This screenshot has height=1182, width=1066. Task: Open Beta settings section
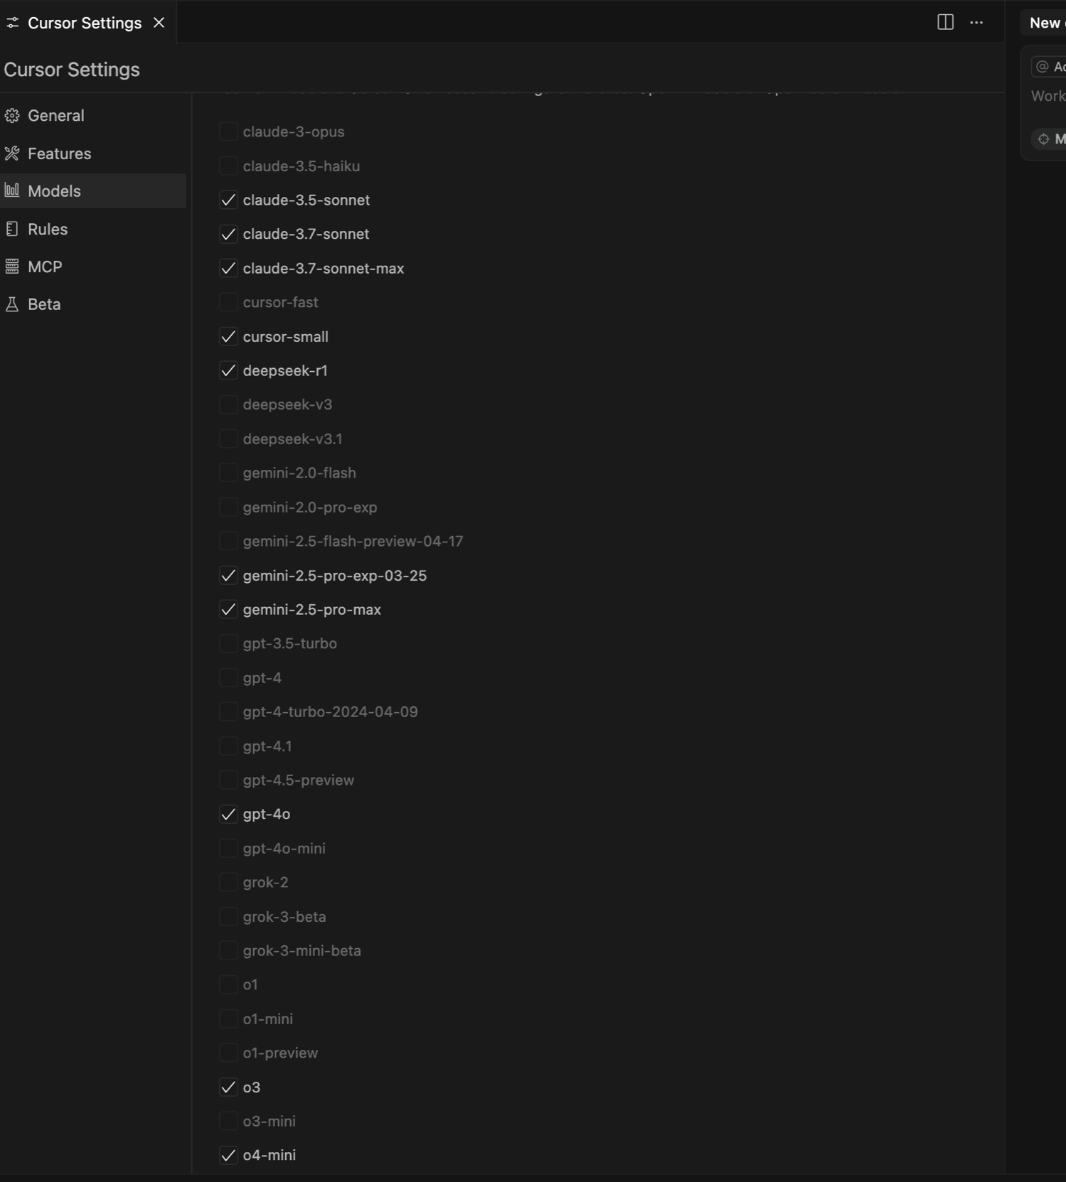93,304
